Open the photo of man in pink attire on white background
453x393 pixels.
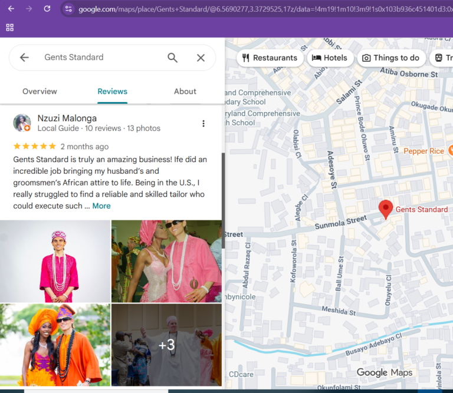click(55, 261)
